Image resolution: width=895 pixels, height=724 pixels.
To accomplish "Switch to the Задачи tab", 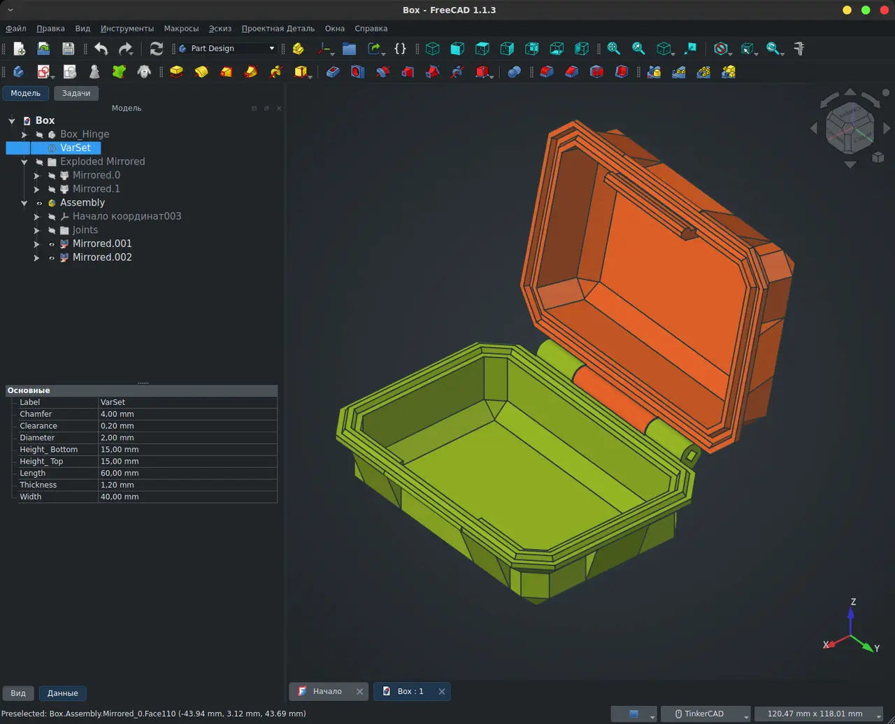I will pos(76,93).
